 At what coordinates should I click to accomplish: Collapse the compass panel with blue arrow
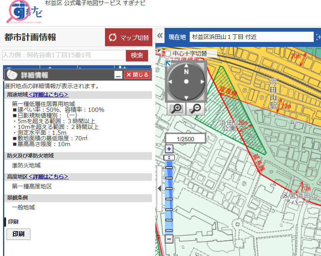pyautogui.click(x=168, y=63)
